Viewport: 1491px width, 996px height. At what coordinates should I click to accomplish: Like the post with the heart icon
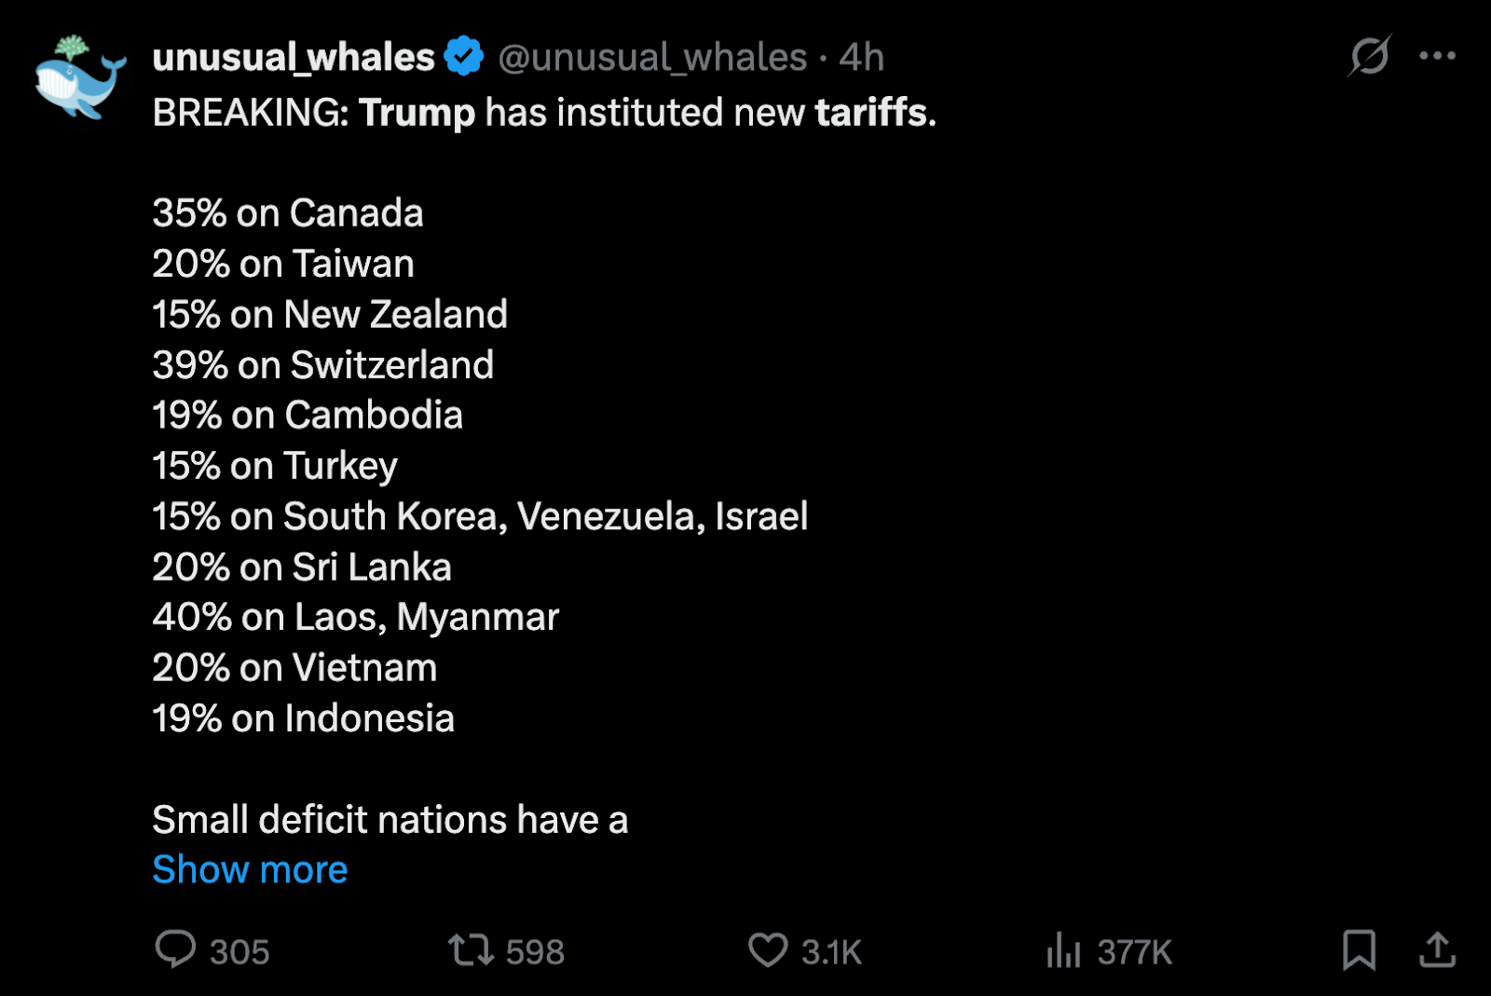coord(768,950)
